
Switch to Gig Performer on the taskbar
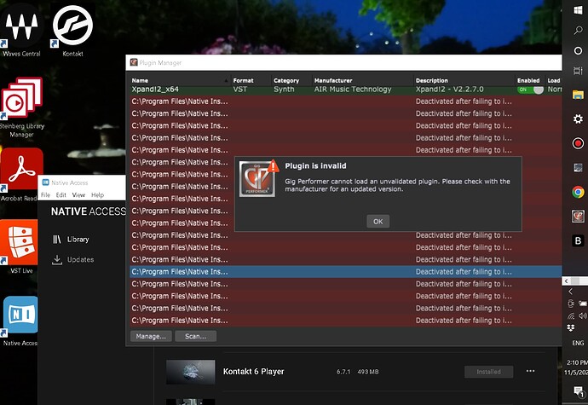[x=578, y=217]
